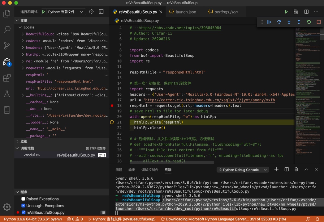Open the 输出 panel tab
Viewport: 324px width, 222px height.
click(132, 170)
